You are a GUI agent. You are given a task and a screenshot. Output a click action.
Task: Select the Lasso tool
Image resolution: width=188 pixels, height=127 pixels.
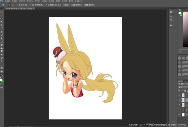[2, 19]
